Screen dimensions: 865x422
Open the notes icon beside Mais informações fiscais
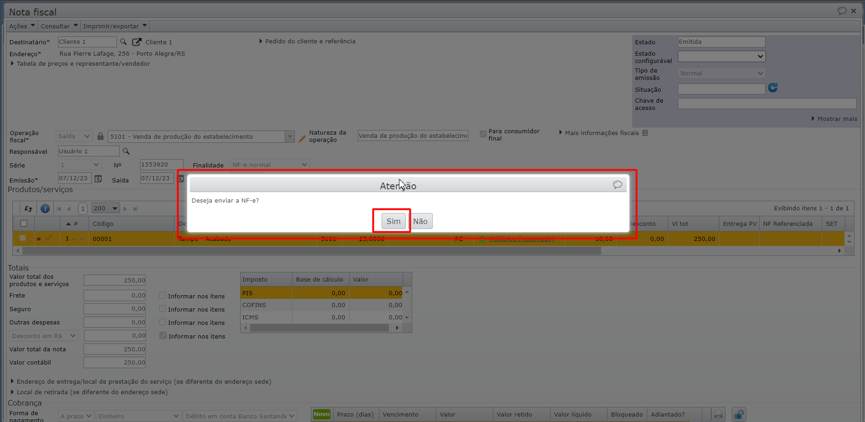tap(645, 133)
